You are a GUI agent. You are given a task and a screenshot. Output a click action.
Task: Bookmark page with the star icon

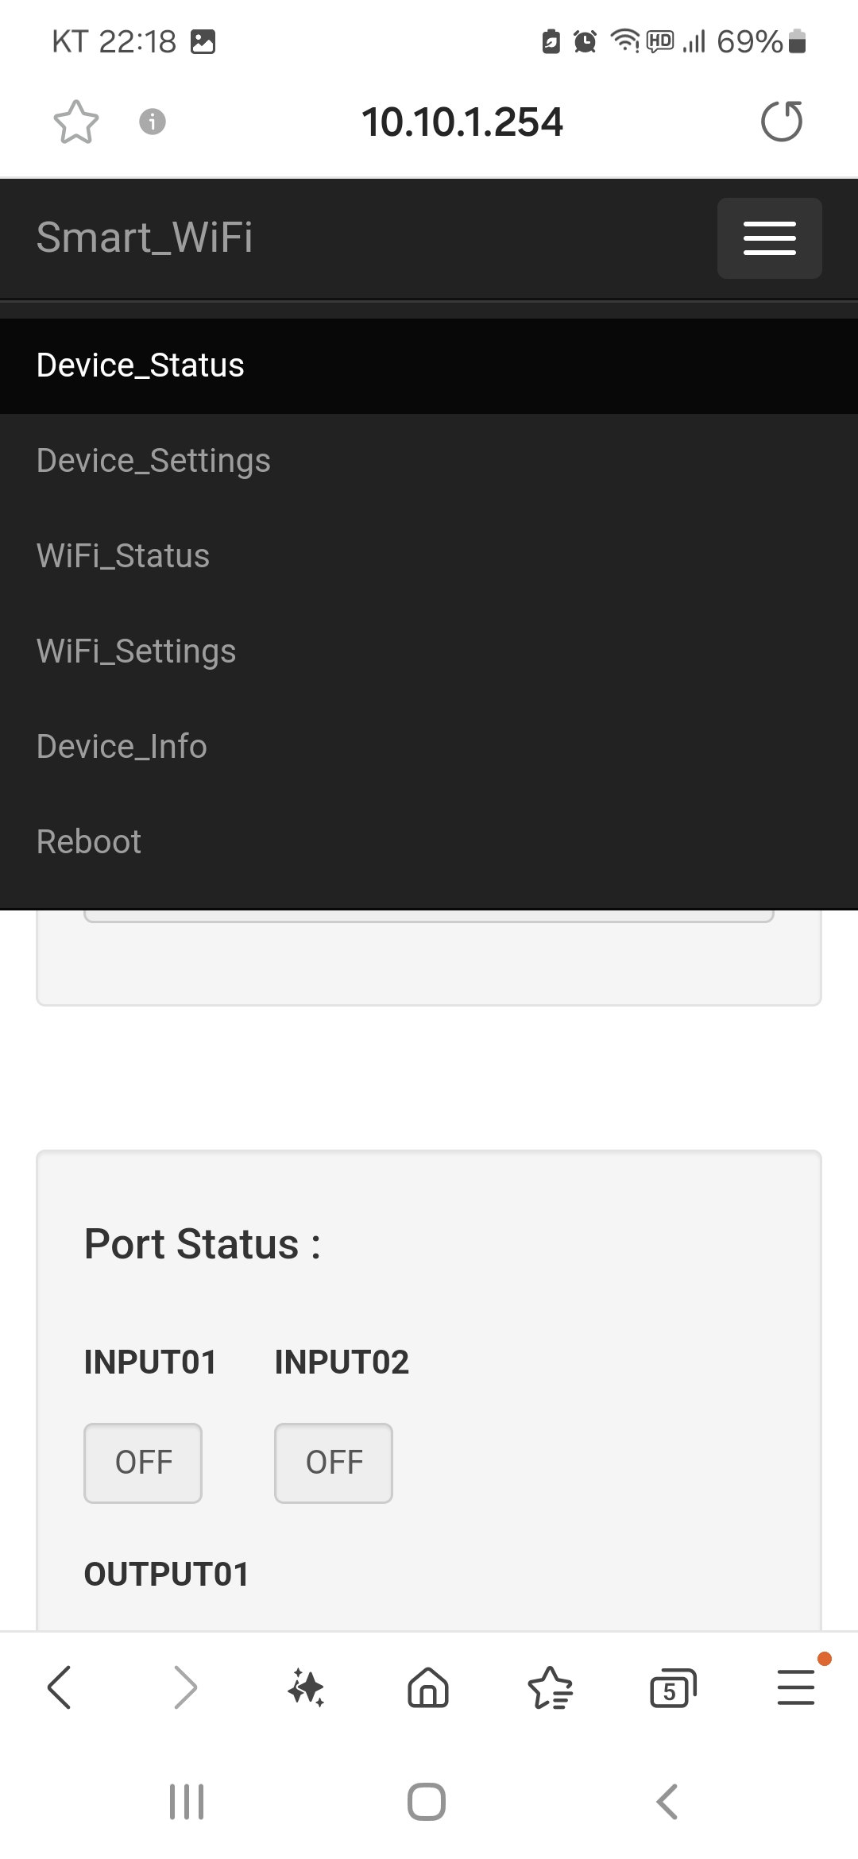pos(76,122)
